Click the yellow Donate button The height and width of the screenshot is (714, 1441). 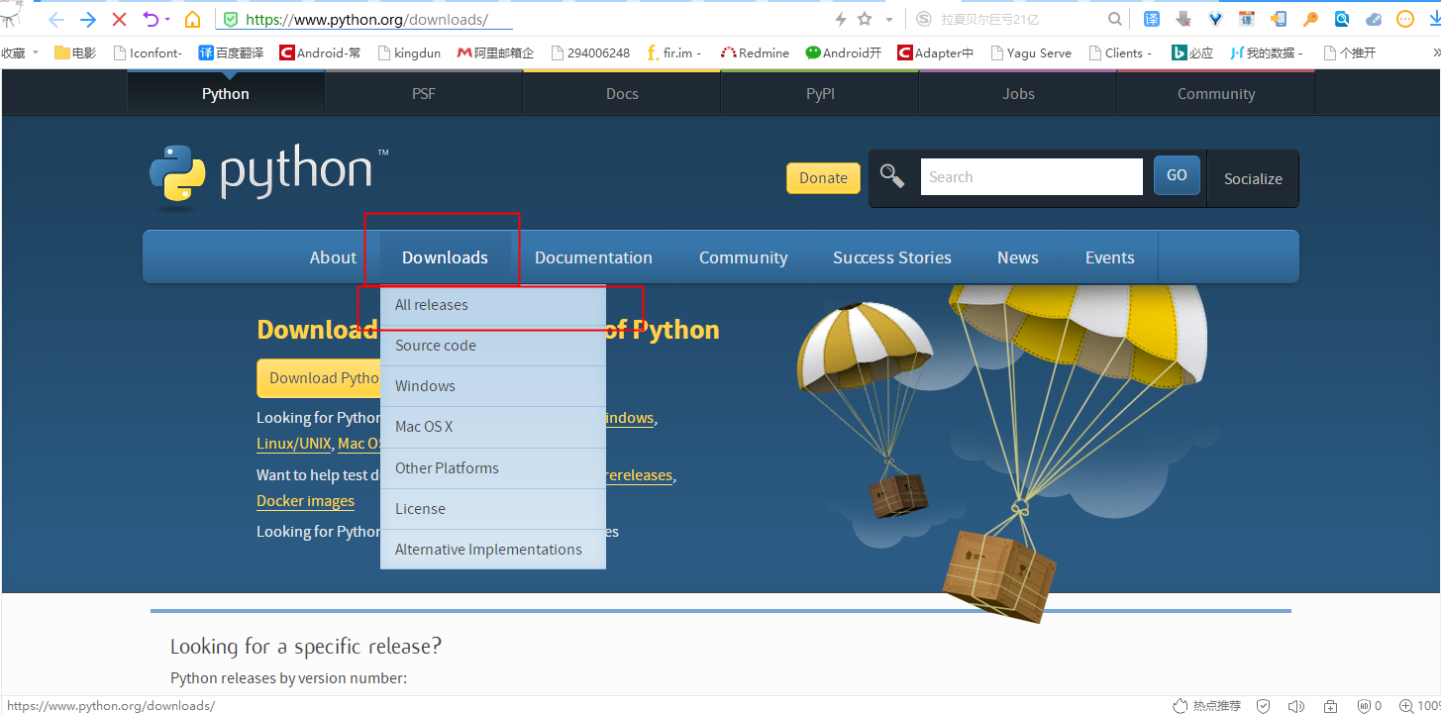823,178
